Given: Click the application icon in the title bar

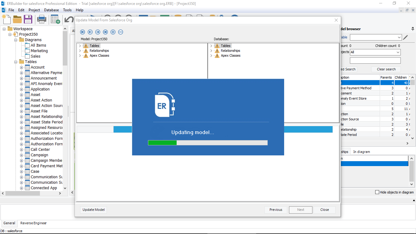Looking at the screenshot, I should (x=3, y=4).
